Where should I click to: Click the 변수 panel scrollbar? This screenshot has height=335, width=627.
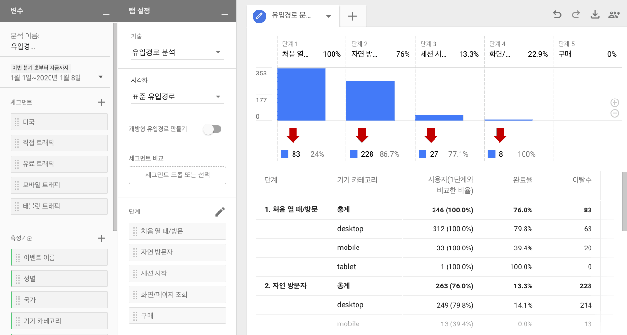(x=115, y=127)
